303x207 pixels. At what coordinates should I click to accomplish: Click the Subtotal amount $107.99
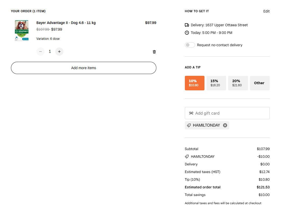pyautogui.click(x=263, y=149)
